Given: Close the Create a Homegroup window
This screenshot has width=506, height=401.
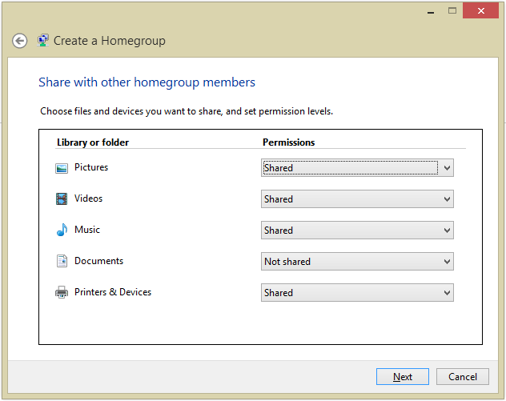Looking at the screenshot, I should point(480,10).
